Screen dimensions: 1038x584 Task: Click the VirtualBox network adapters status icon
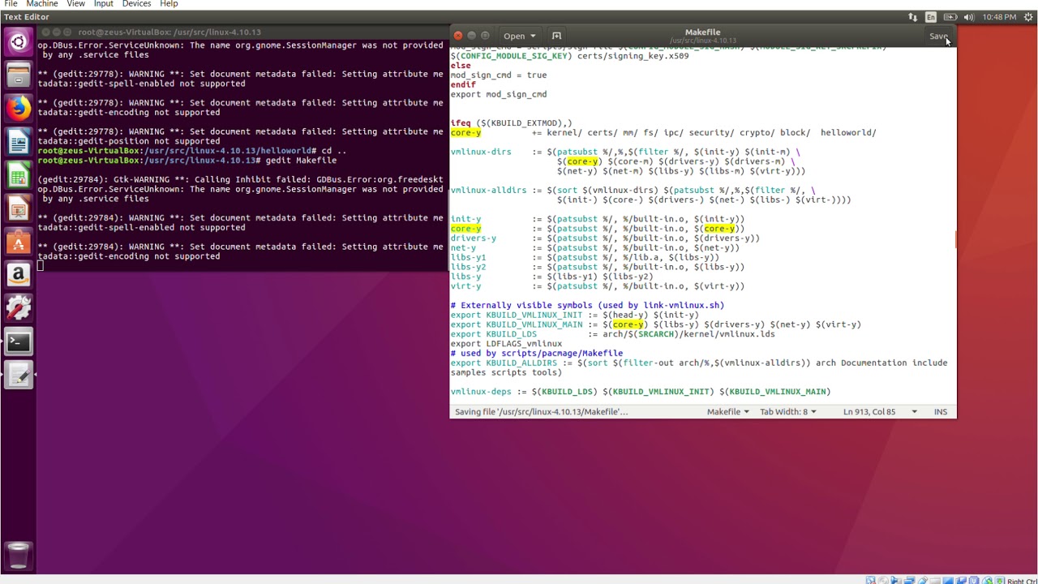[909, 581]
